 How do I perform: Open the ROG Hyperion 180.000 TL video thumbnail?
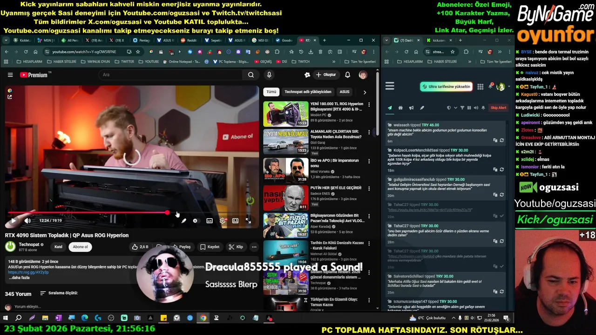[x=285, y=114]
